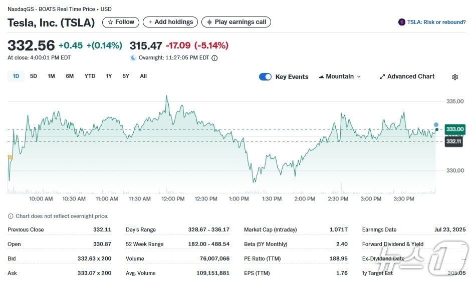Switch to the 5D time range
The image size is (475, 282).
(34, 76)
